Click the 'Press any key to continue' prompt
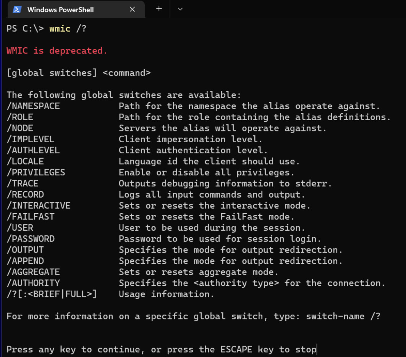Viewport: 406px width, 357px height. click(x=162, y=349)
